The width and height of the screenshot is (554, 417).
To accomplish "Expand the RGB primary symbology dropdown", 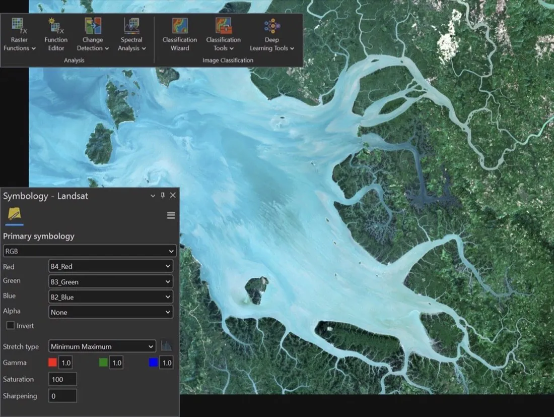I will coord(89,251).
